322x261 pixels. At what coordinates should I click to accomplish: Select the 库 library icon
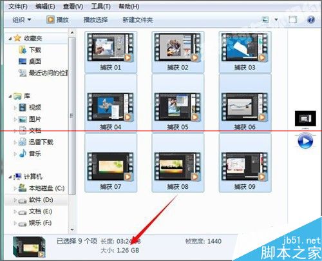click(17, 96)
